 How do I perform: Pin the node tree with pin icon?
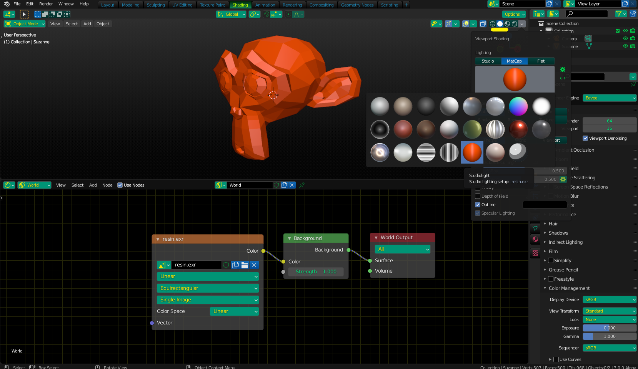tap(302, 185)
